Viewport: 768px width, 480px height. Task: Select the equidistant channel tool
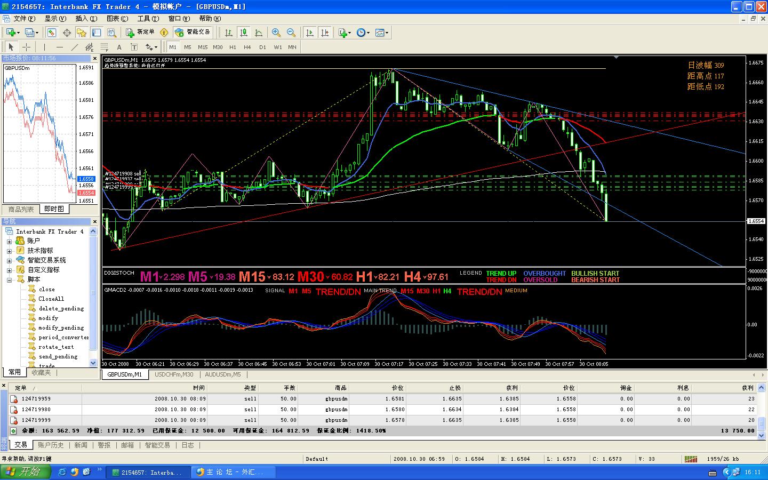pyautogui.click(x=89, y=47)
